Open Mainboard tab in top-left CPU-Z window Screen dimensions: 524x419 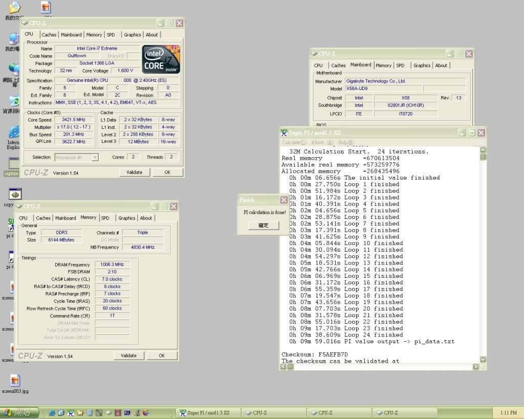[71, 35]
